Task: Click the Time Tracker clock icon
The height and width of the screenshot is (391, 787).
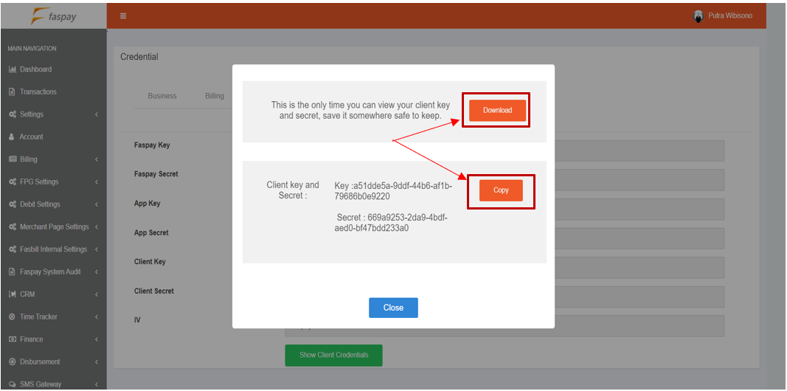Action: 12,316
